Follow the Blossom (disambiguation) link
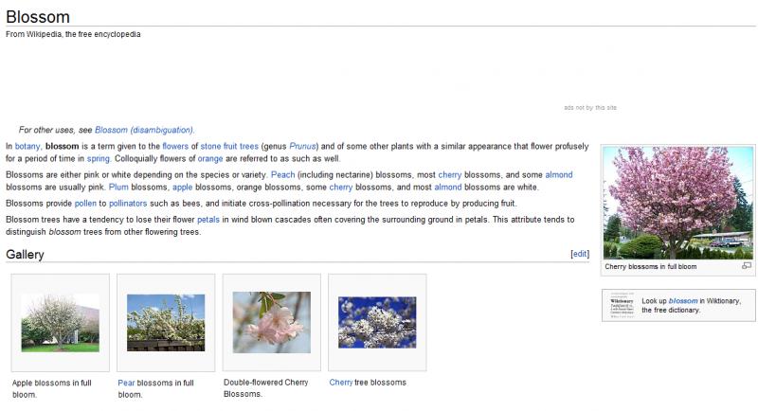Viewport: 758px width, 411px height. click(x=144, y=130)
